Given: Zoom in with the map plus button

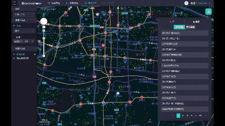Looking at the screenshot, I should (44, 30).
